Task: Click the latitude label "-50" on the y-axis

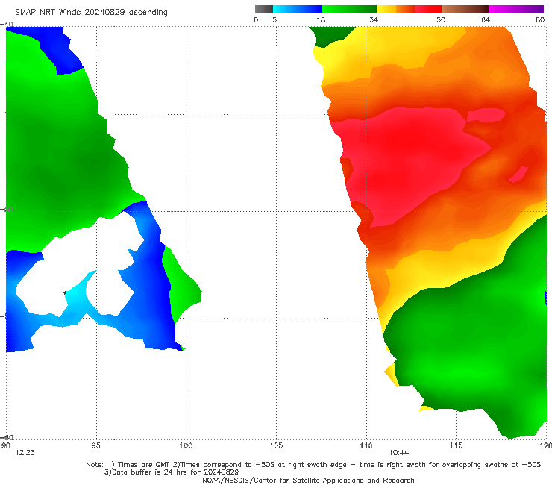Action: [7, 210]
